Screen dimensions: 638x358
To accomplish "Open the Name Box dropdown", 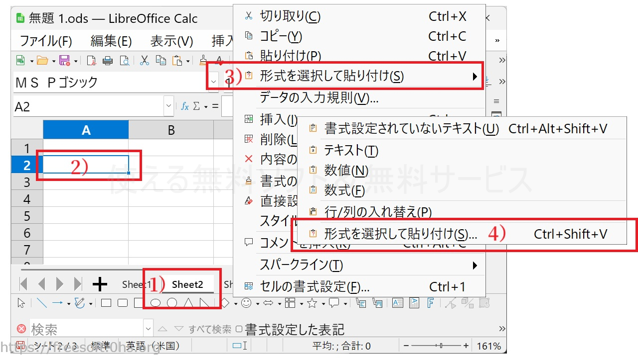I will click(x=168, y=106).
